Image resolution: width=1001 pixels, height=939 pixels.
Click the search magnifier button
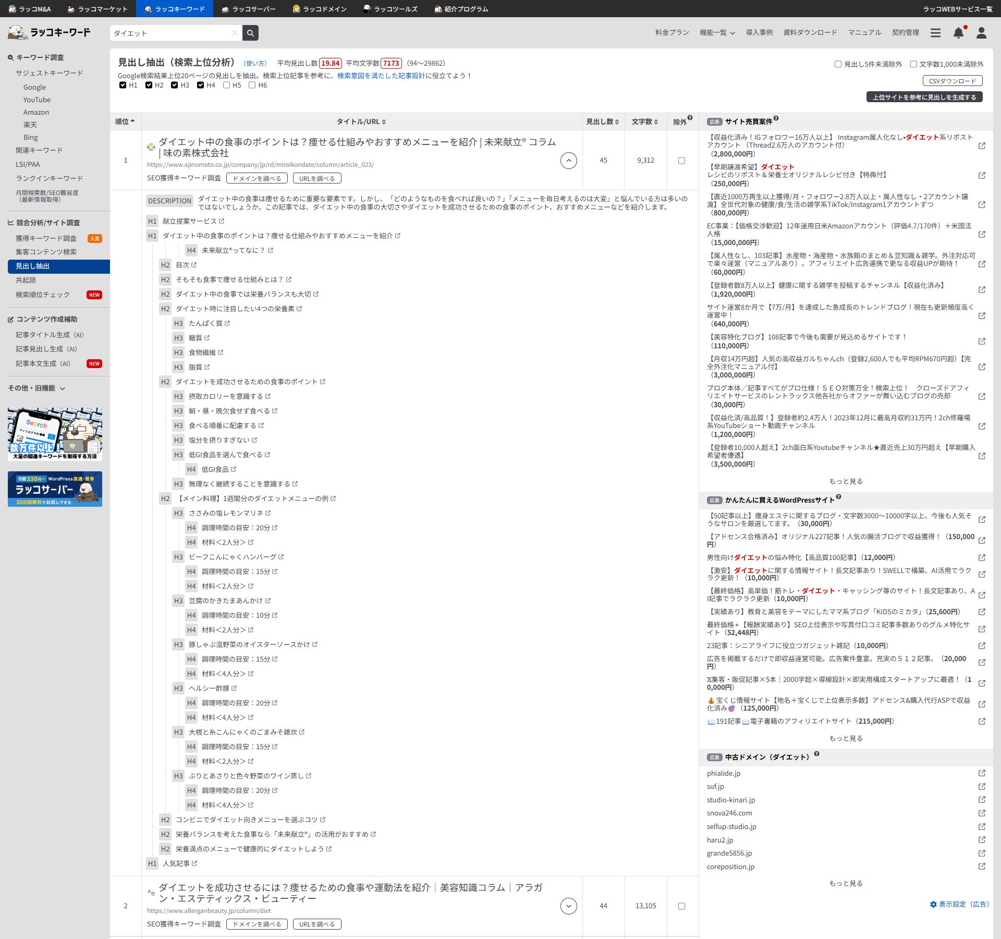250,33
